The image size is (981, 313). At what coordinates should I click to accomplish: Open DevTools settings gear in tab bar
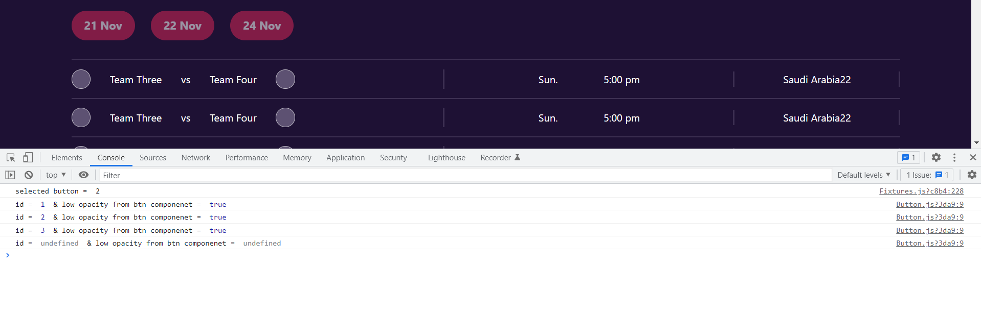click(x=936, y=158)
